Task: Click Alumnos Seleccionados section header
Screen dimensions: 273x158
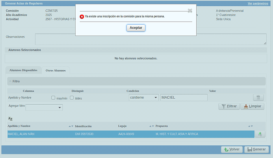Action: coord(136,50)
